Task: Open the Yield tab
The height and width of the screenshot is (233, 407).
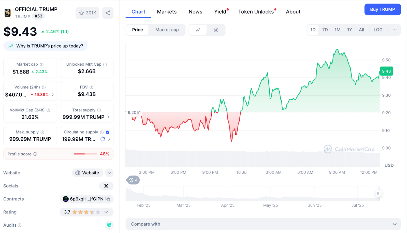Action: coord(220,12)
